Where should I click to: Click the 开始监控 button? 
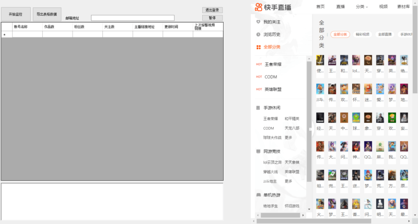(16, 14)
